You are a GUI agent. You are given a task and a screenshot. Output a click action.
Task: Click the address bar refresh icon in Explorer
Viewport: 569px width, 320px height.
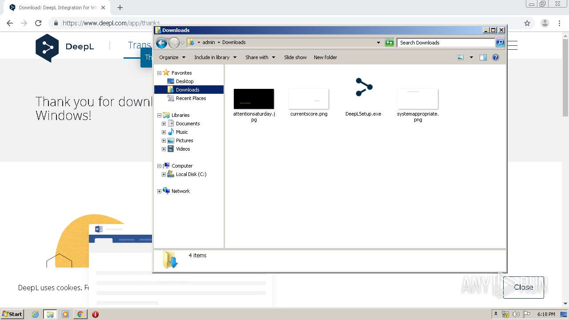tap(389, 43)
